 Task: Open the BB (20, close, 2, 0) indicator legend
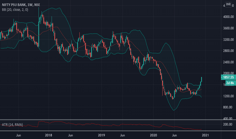pyautogui.click(x=15, y=10)
